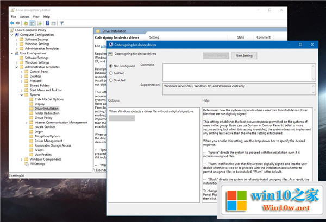The width and height of the screenshot is (326, 222).
Task: Select the Not Configured radio button
Action: click(x=111, y=66)
